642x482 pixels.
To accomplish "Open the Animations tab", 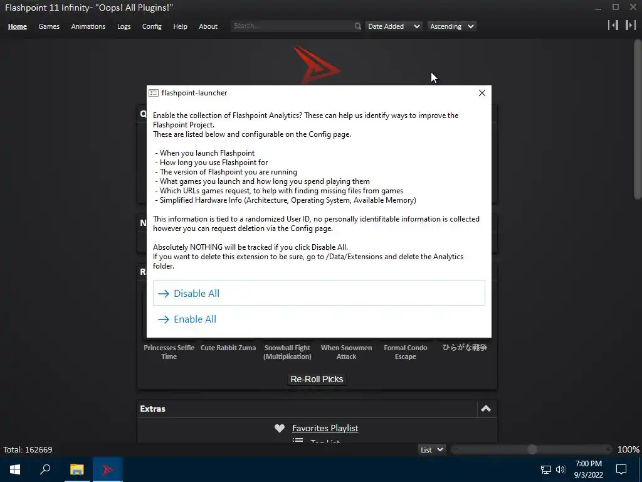I will [88, 26].
